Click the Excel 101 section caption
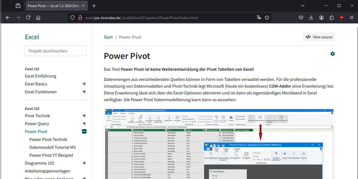 (x=32, y=69)
